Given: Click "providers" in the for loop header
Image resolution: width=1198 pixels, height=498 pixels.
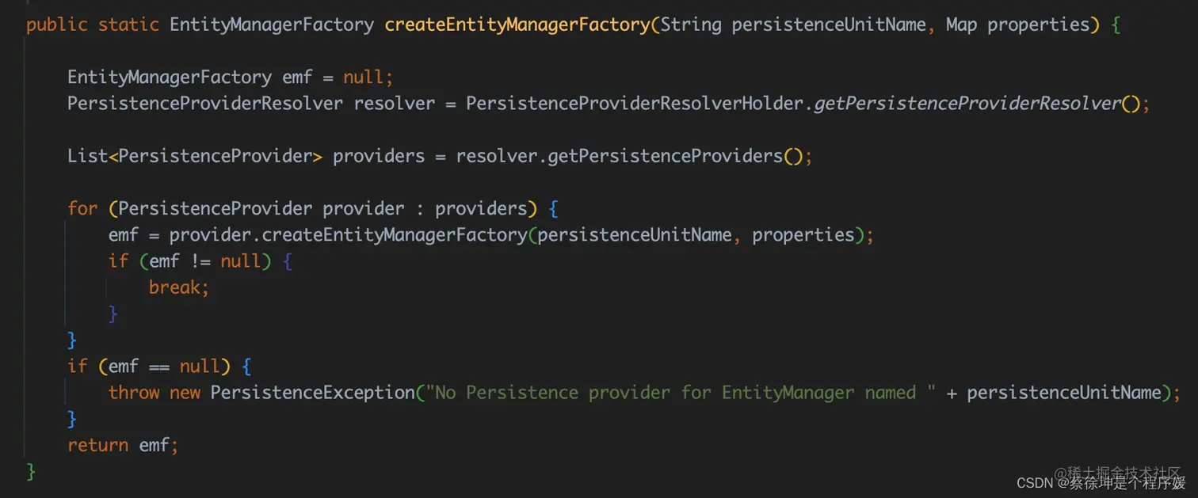Looking at the screenshot, I should pos(481,209).
